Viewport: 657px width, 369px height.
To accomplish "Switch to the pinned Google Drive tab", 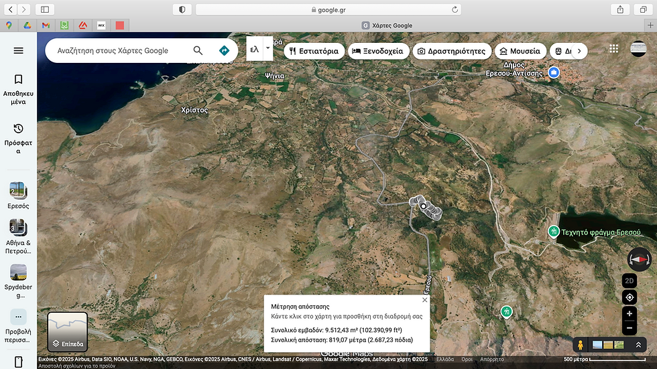I will tap(27, 25).
